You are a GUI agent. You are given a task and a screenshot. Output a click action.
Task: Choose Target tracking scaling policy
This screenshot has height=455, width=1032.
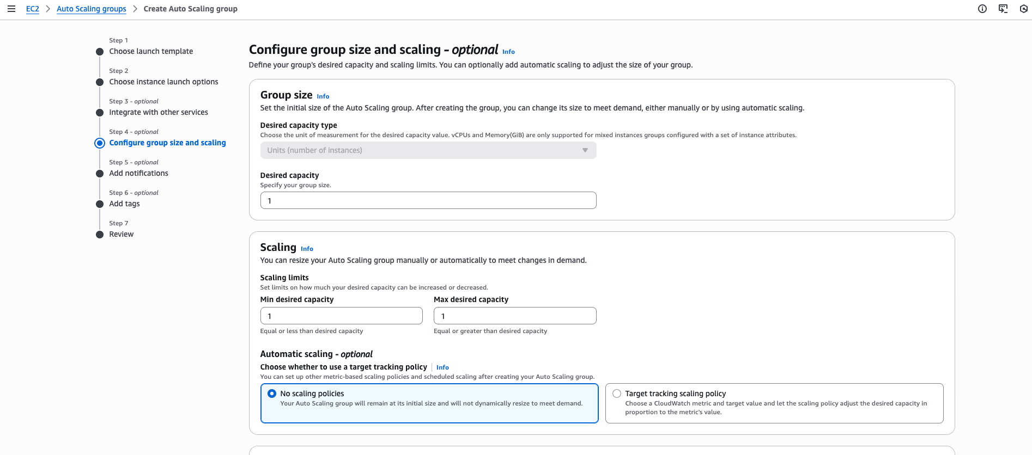click(x=617, y=393)
